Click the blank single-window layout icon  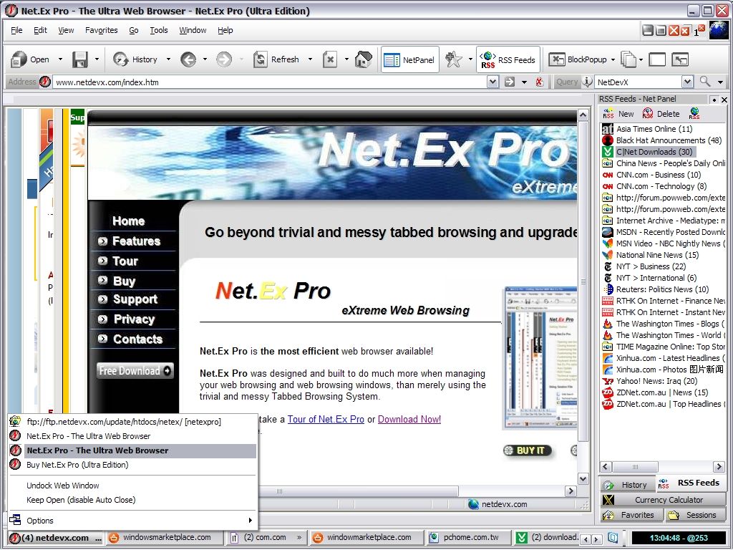(x=657, y=59)
